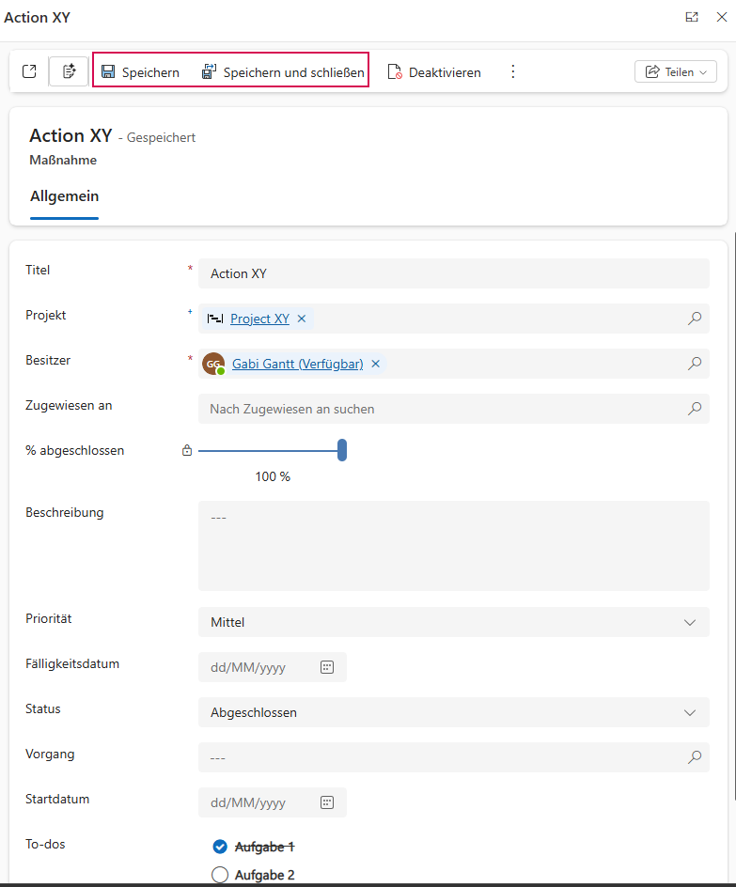Check the Aufgabe 2 to-do

(x=220, y=875)
